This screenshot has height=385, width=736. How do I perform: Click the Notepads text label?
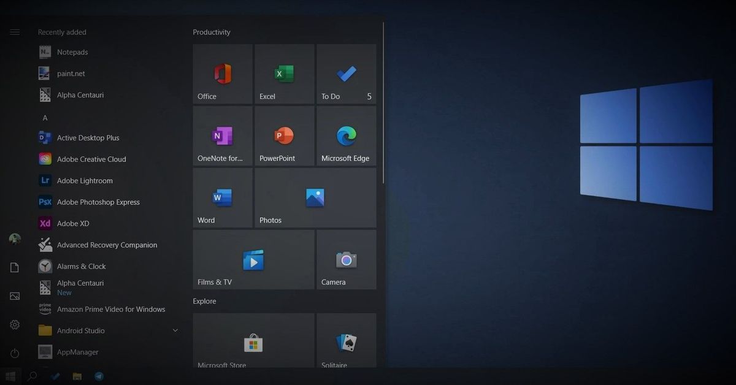click(72, 52)
